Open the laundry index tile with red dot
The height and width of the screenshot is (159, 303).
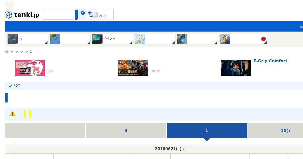(x=243, y=39)
